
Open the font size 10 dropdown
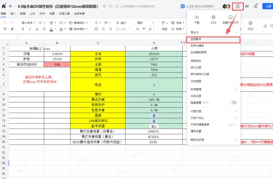[x=42, y=23]
